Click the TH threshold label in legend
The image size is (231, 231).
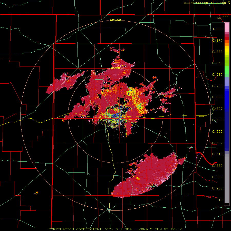pyautogui.click(x=220, y=200)
